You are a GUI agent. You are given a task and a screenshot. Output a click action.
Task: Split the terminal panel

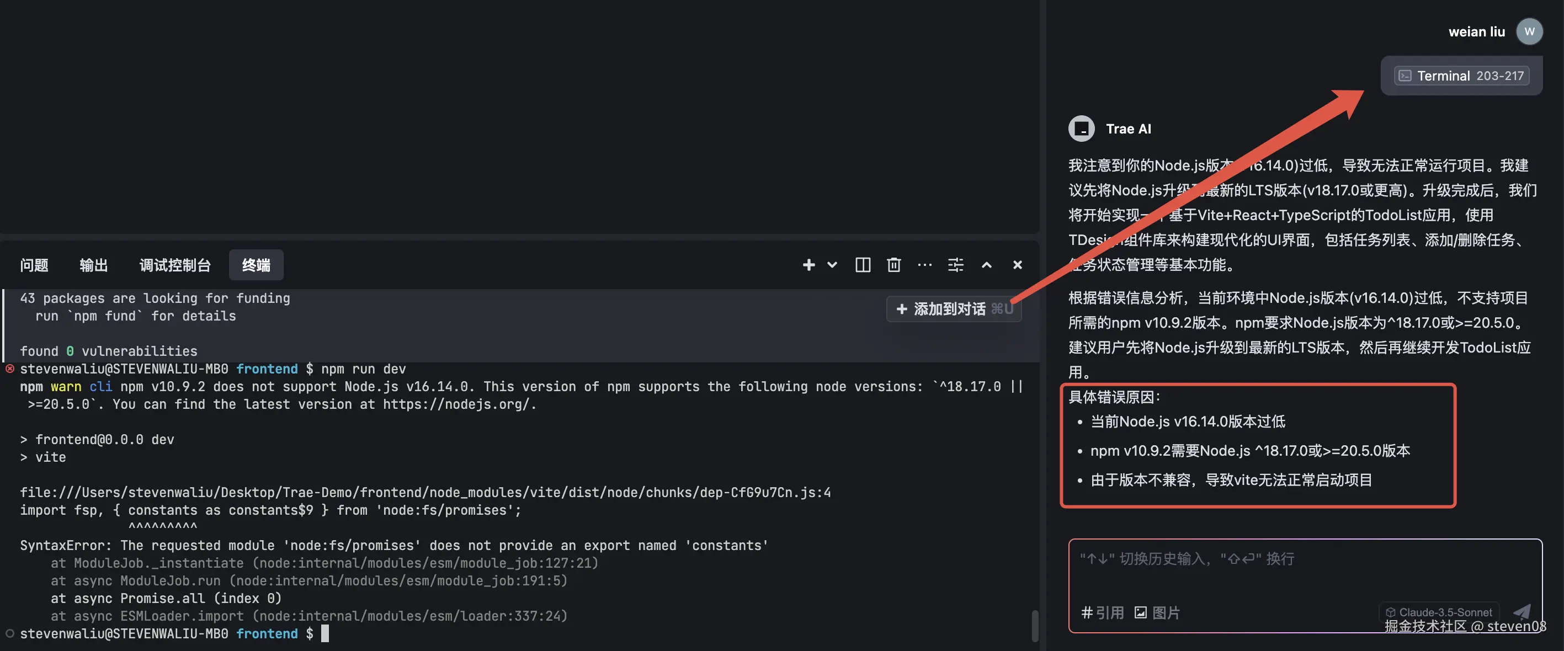coord(863,265)
